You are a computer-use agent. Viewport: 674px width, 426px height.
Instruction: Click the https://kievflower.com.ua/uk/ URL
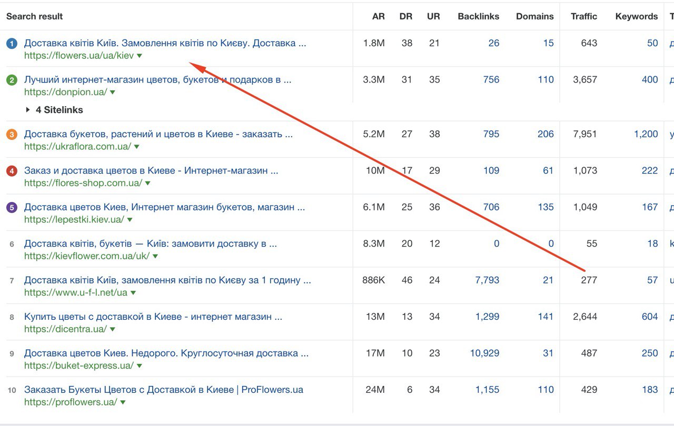[x=87, y=256]
